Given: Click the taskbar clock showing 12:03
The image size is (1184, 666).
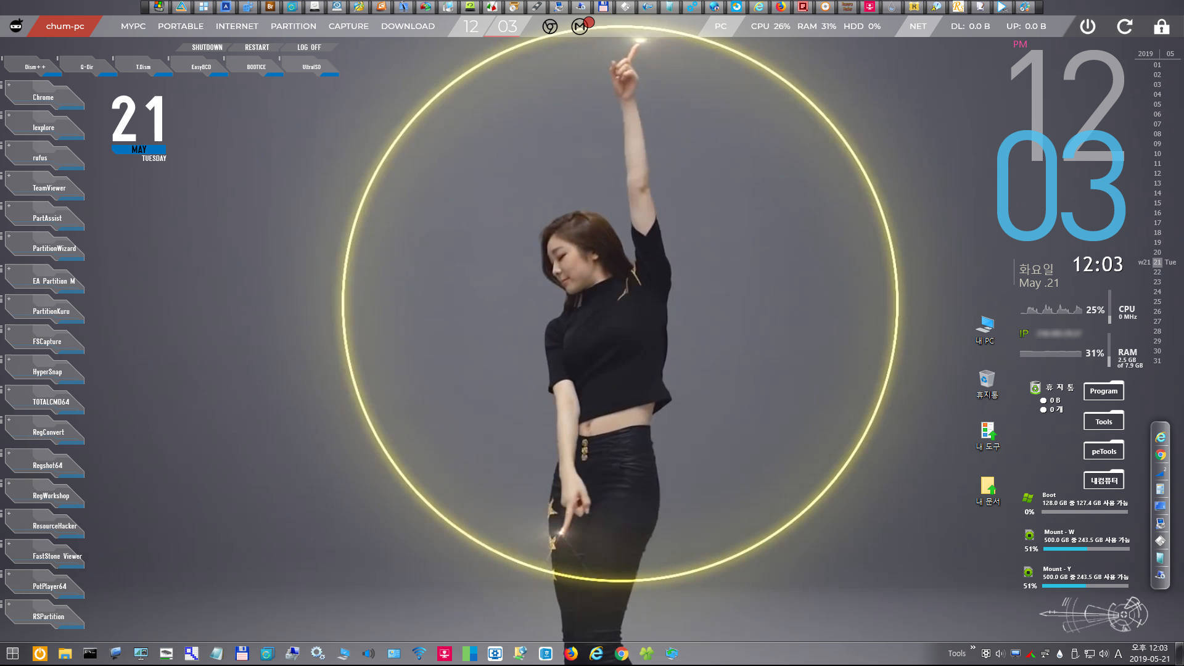Looking at the screenshot, I should [1149, 653].
